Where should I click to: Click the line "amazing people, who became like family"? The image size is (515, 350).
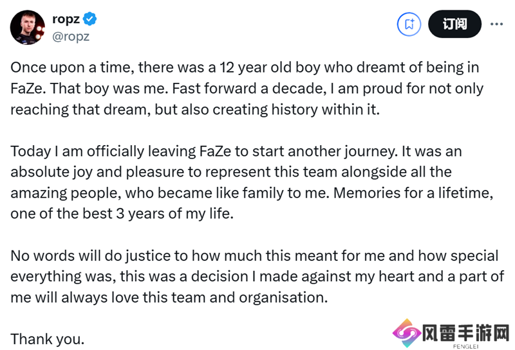252,193
